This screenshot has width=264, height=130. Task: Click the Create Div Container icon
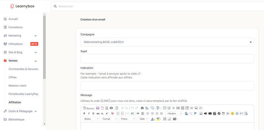[x=143, y=113]
